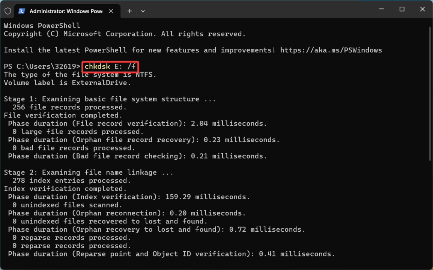Click the shield icon in the title bar
This screenshot has width=433, height=270.
7,11
